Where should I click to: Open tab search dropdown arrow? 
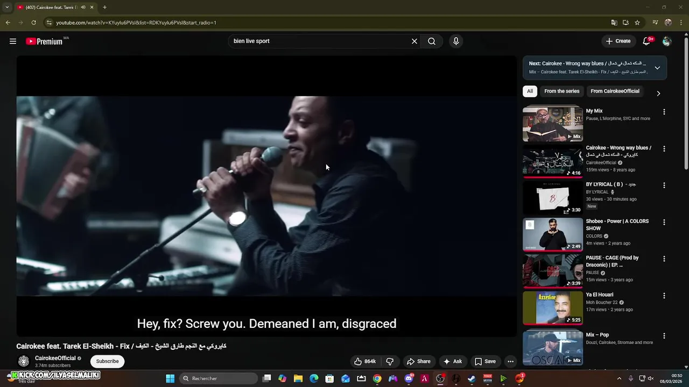tap(6, 8)
